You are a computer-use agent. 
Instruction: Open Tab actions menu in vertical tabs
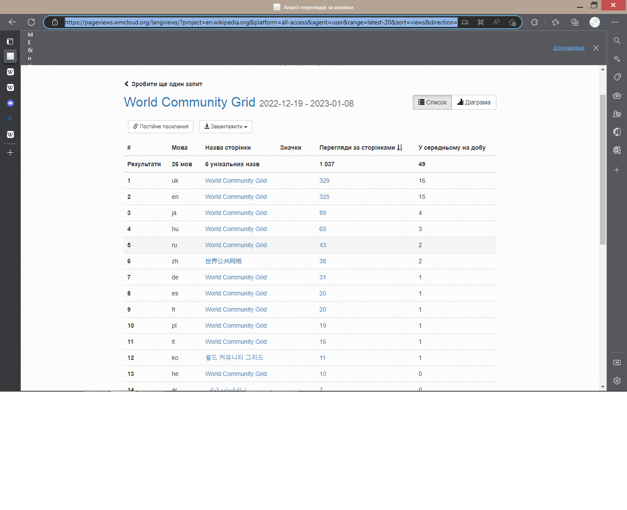pyautogui.click(x=10, y=41)
